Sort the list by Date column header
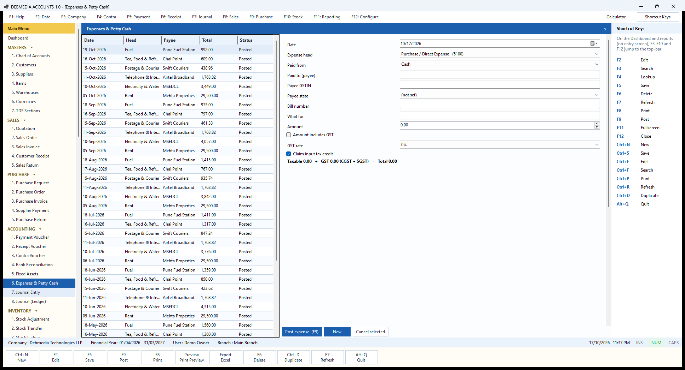685x370 pixels. tap(103, 40)
